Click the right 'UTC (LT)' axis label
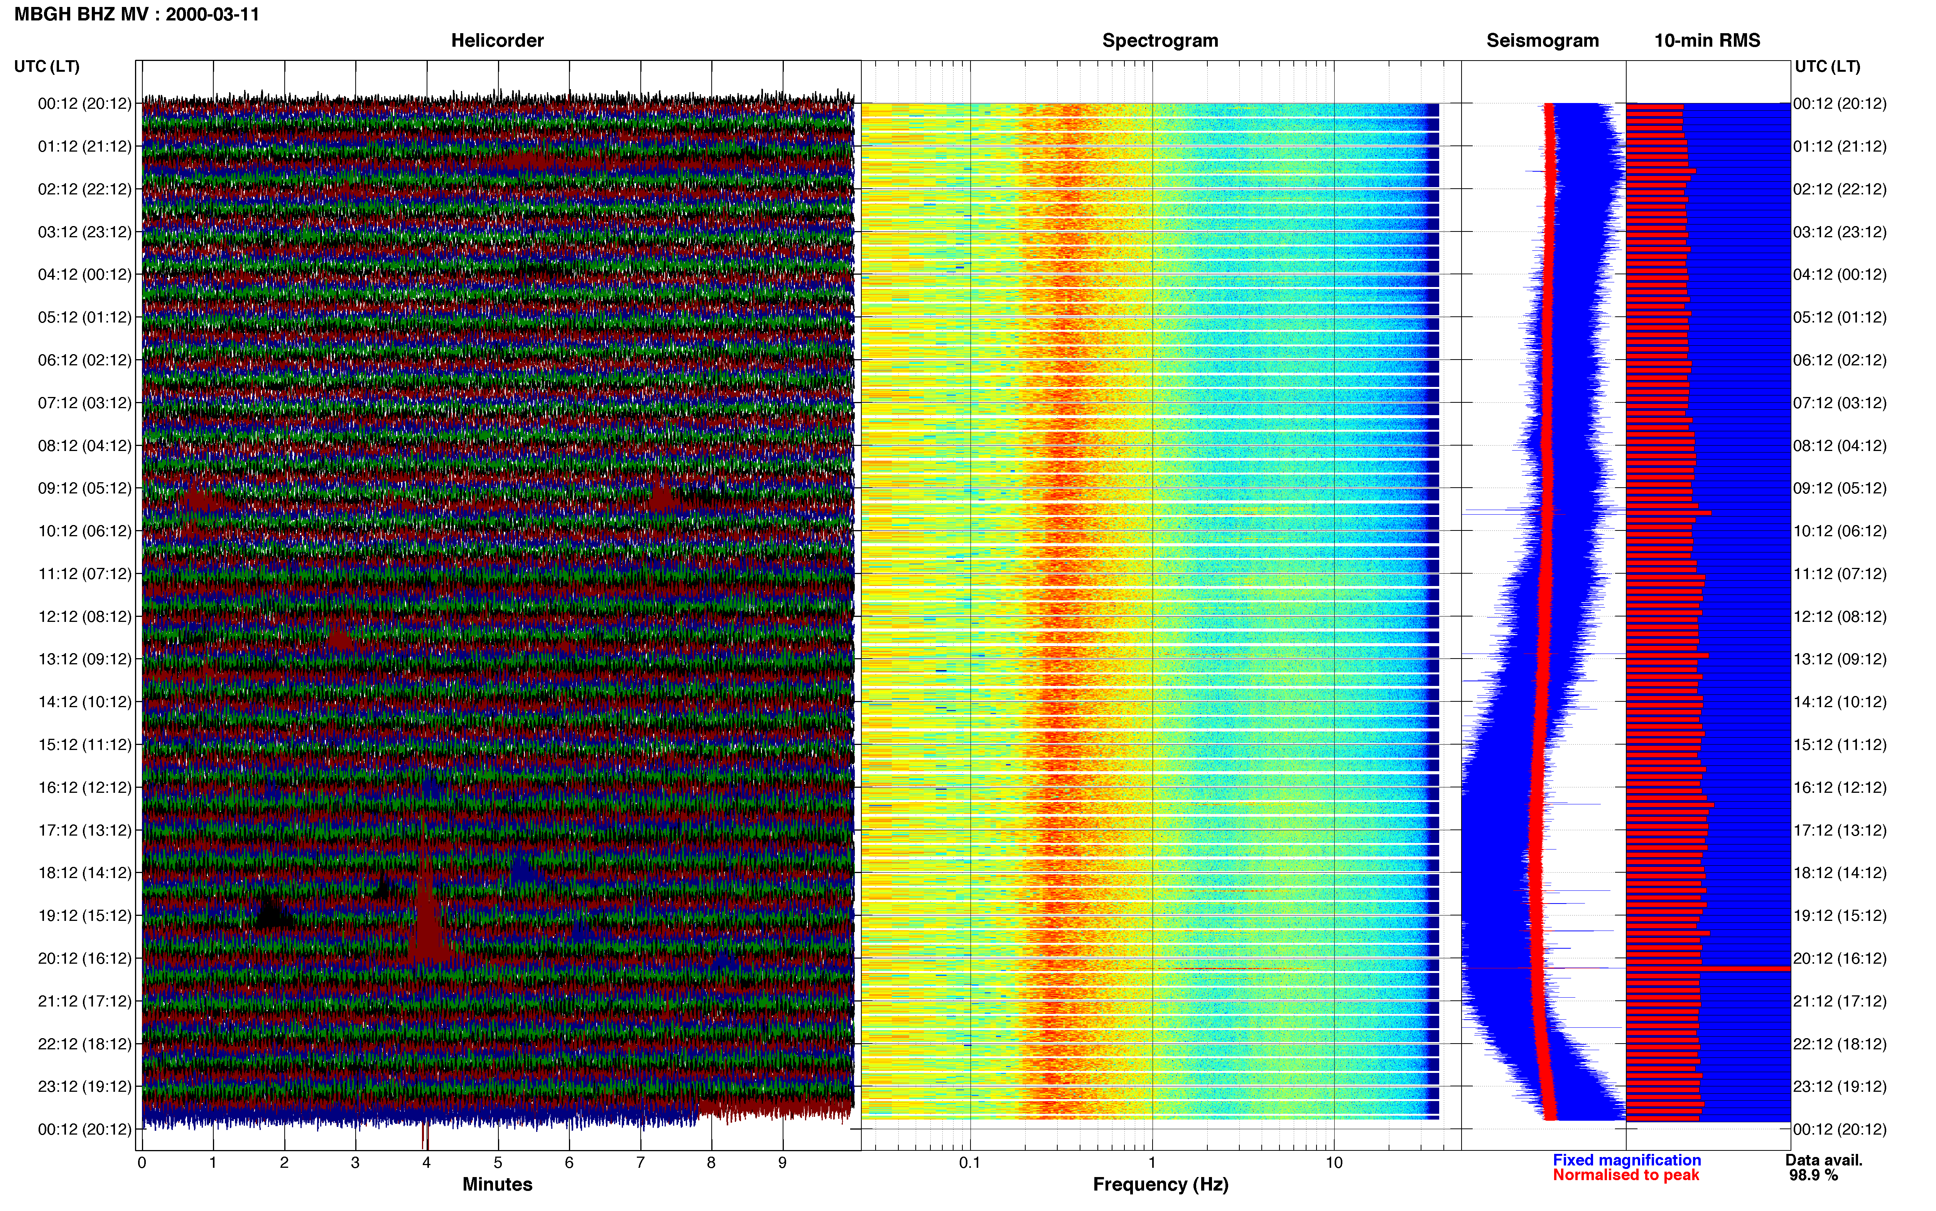 coord(1827,66)
